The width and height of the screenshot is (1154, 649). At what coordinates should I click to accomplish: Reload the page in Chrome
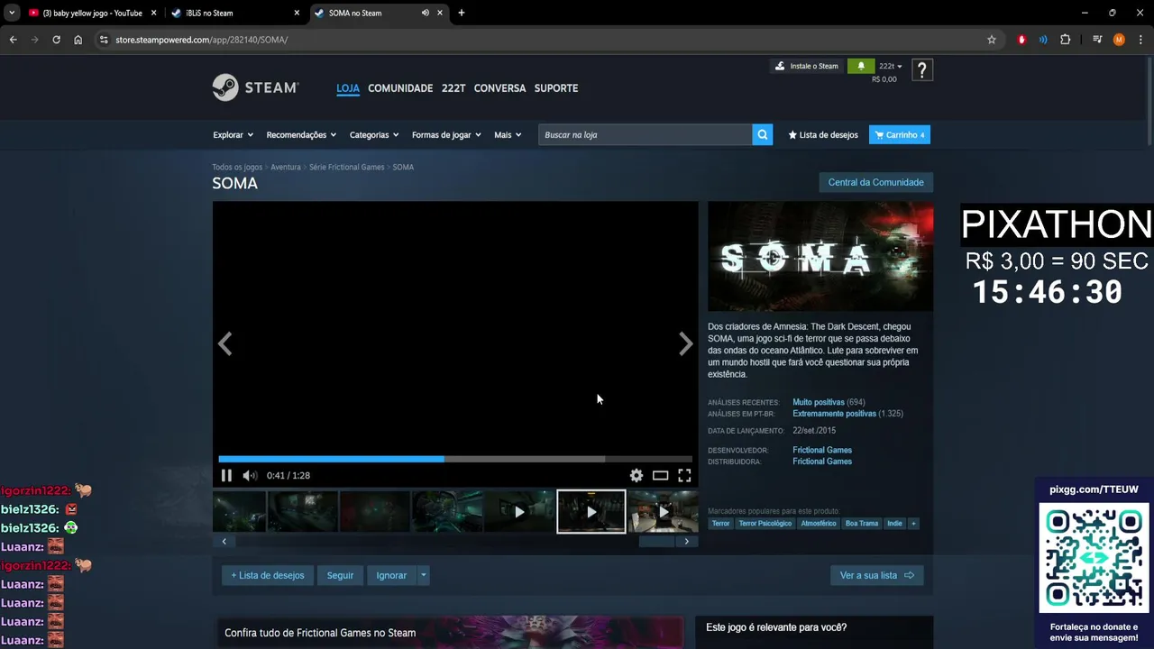tap(56, 40)
